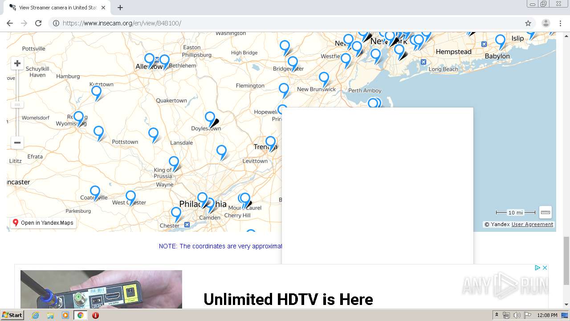This screenshot has height=321, width=570.
Task: Open the map in Yandex.Maps
Action: [x=43, y=222]
